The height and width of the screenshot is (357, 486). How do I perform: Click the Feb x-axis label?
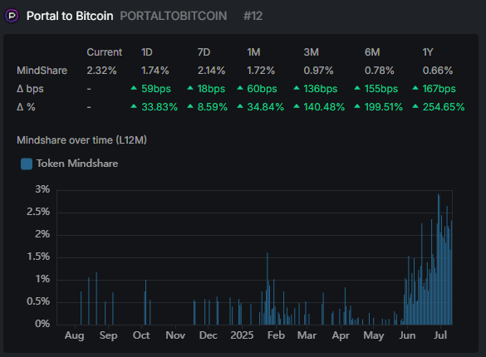coord(276,335)
